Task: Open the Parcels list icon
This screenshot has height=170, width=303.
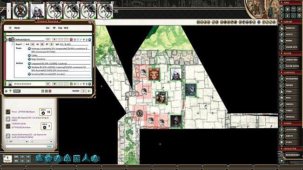Action: (x=282, y=104)
